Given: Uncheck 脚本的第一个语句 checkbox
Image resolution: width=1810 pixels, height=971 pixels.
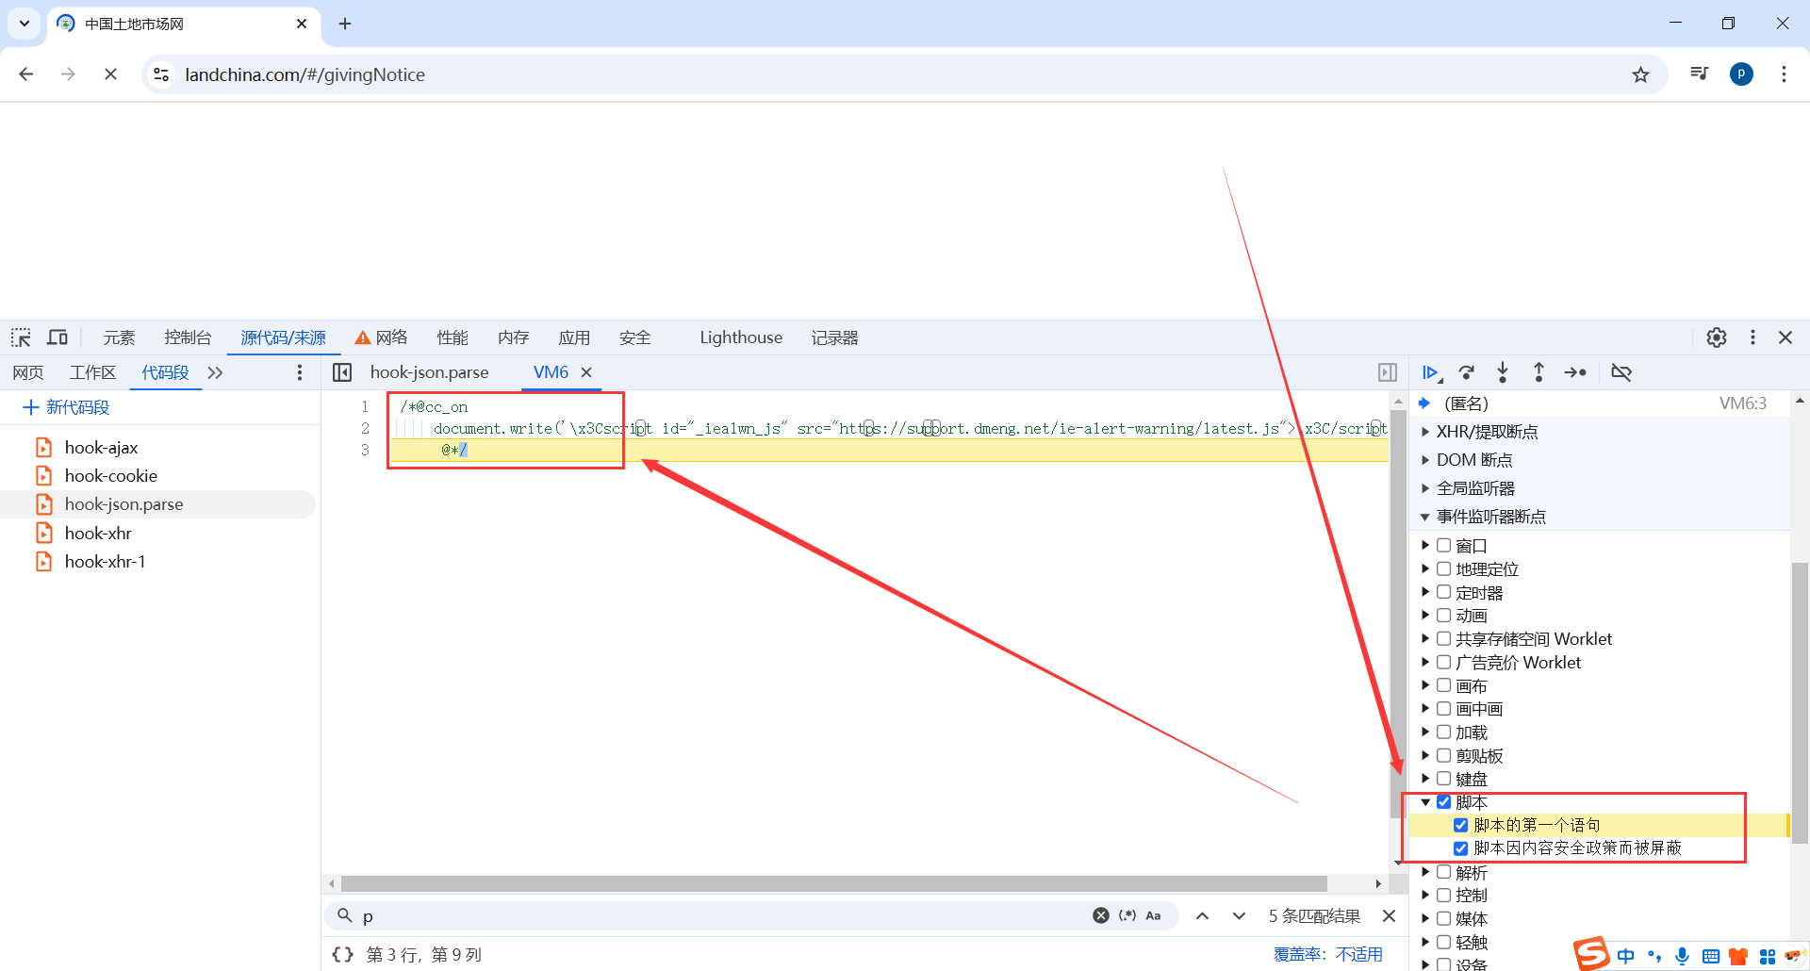Looking at the screenshot, I should pos(1460,825).
